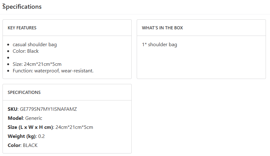Click the bold Model label
Viewport: 270px width, 156px height.
[x=15, y=118]
